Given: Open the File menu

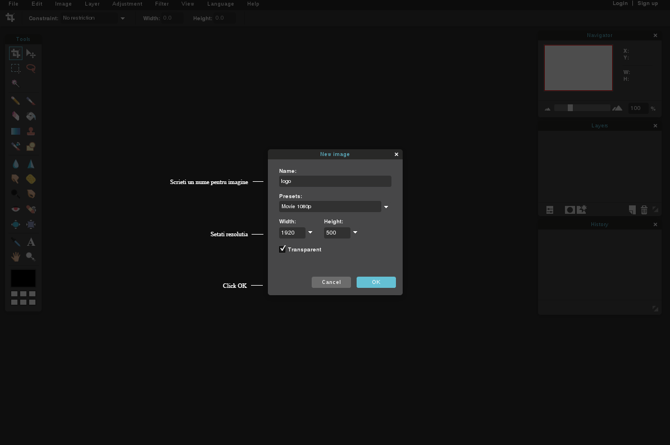Looking at the screenshot, I should [x=13, y=4].
